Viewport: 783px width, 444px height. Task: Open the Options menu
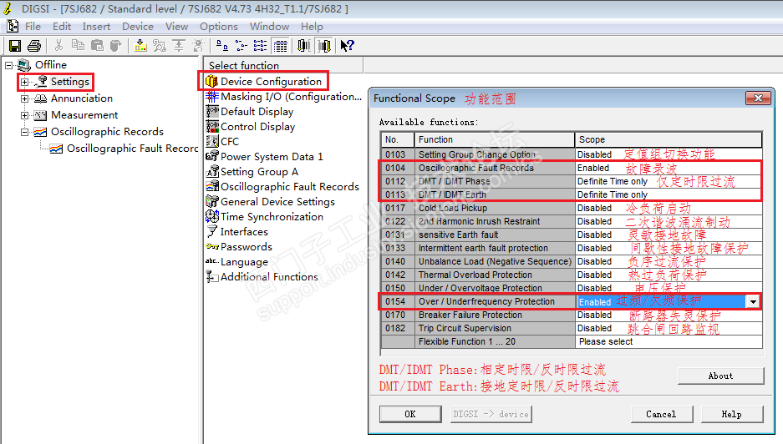[219, 27]
